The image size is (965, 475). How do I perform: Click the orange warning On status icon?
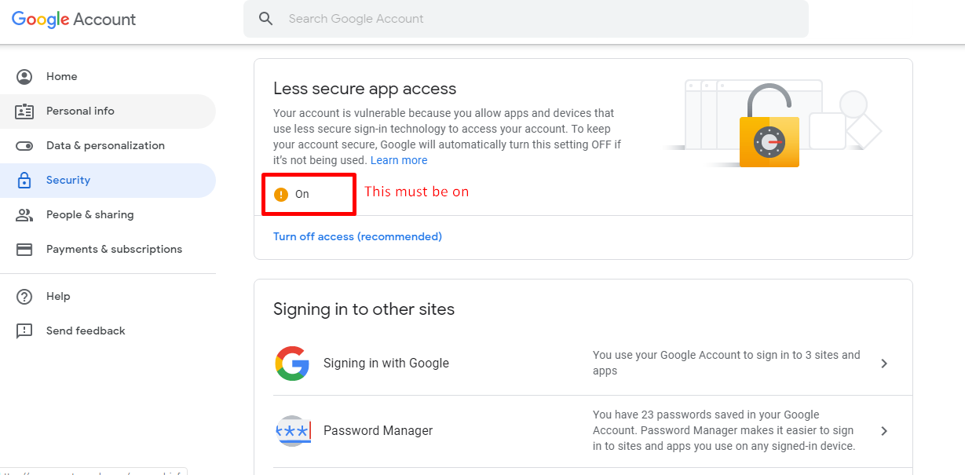(x=281, y=195)
